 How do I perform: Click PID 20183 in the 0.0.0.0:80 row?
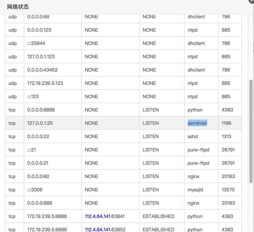pyautogui.click(x=228, y=176)
